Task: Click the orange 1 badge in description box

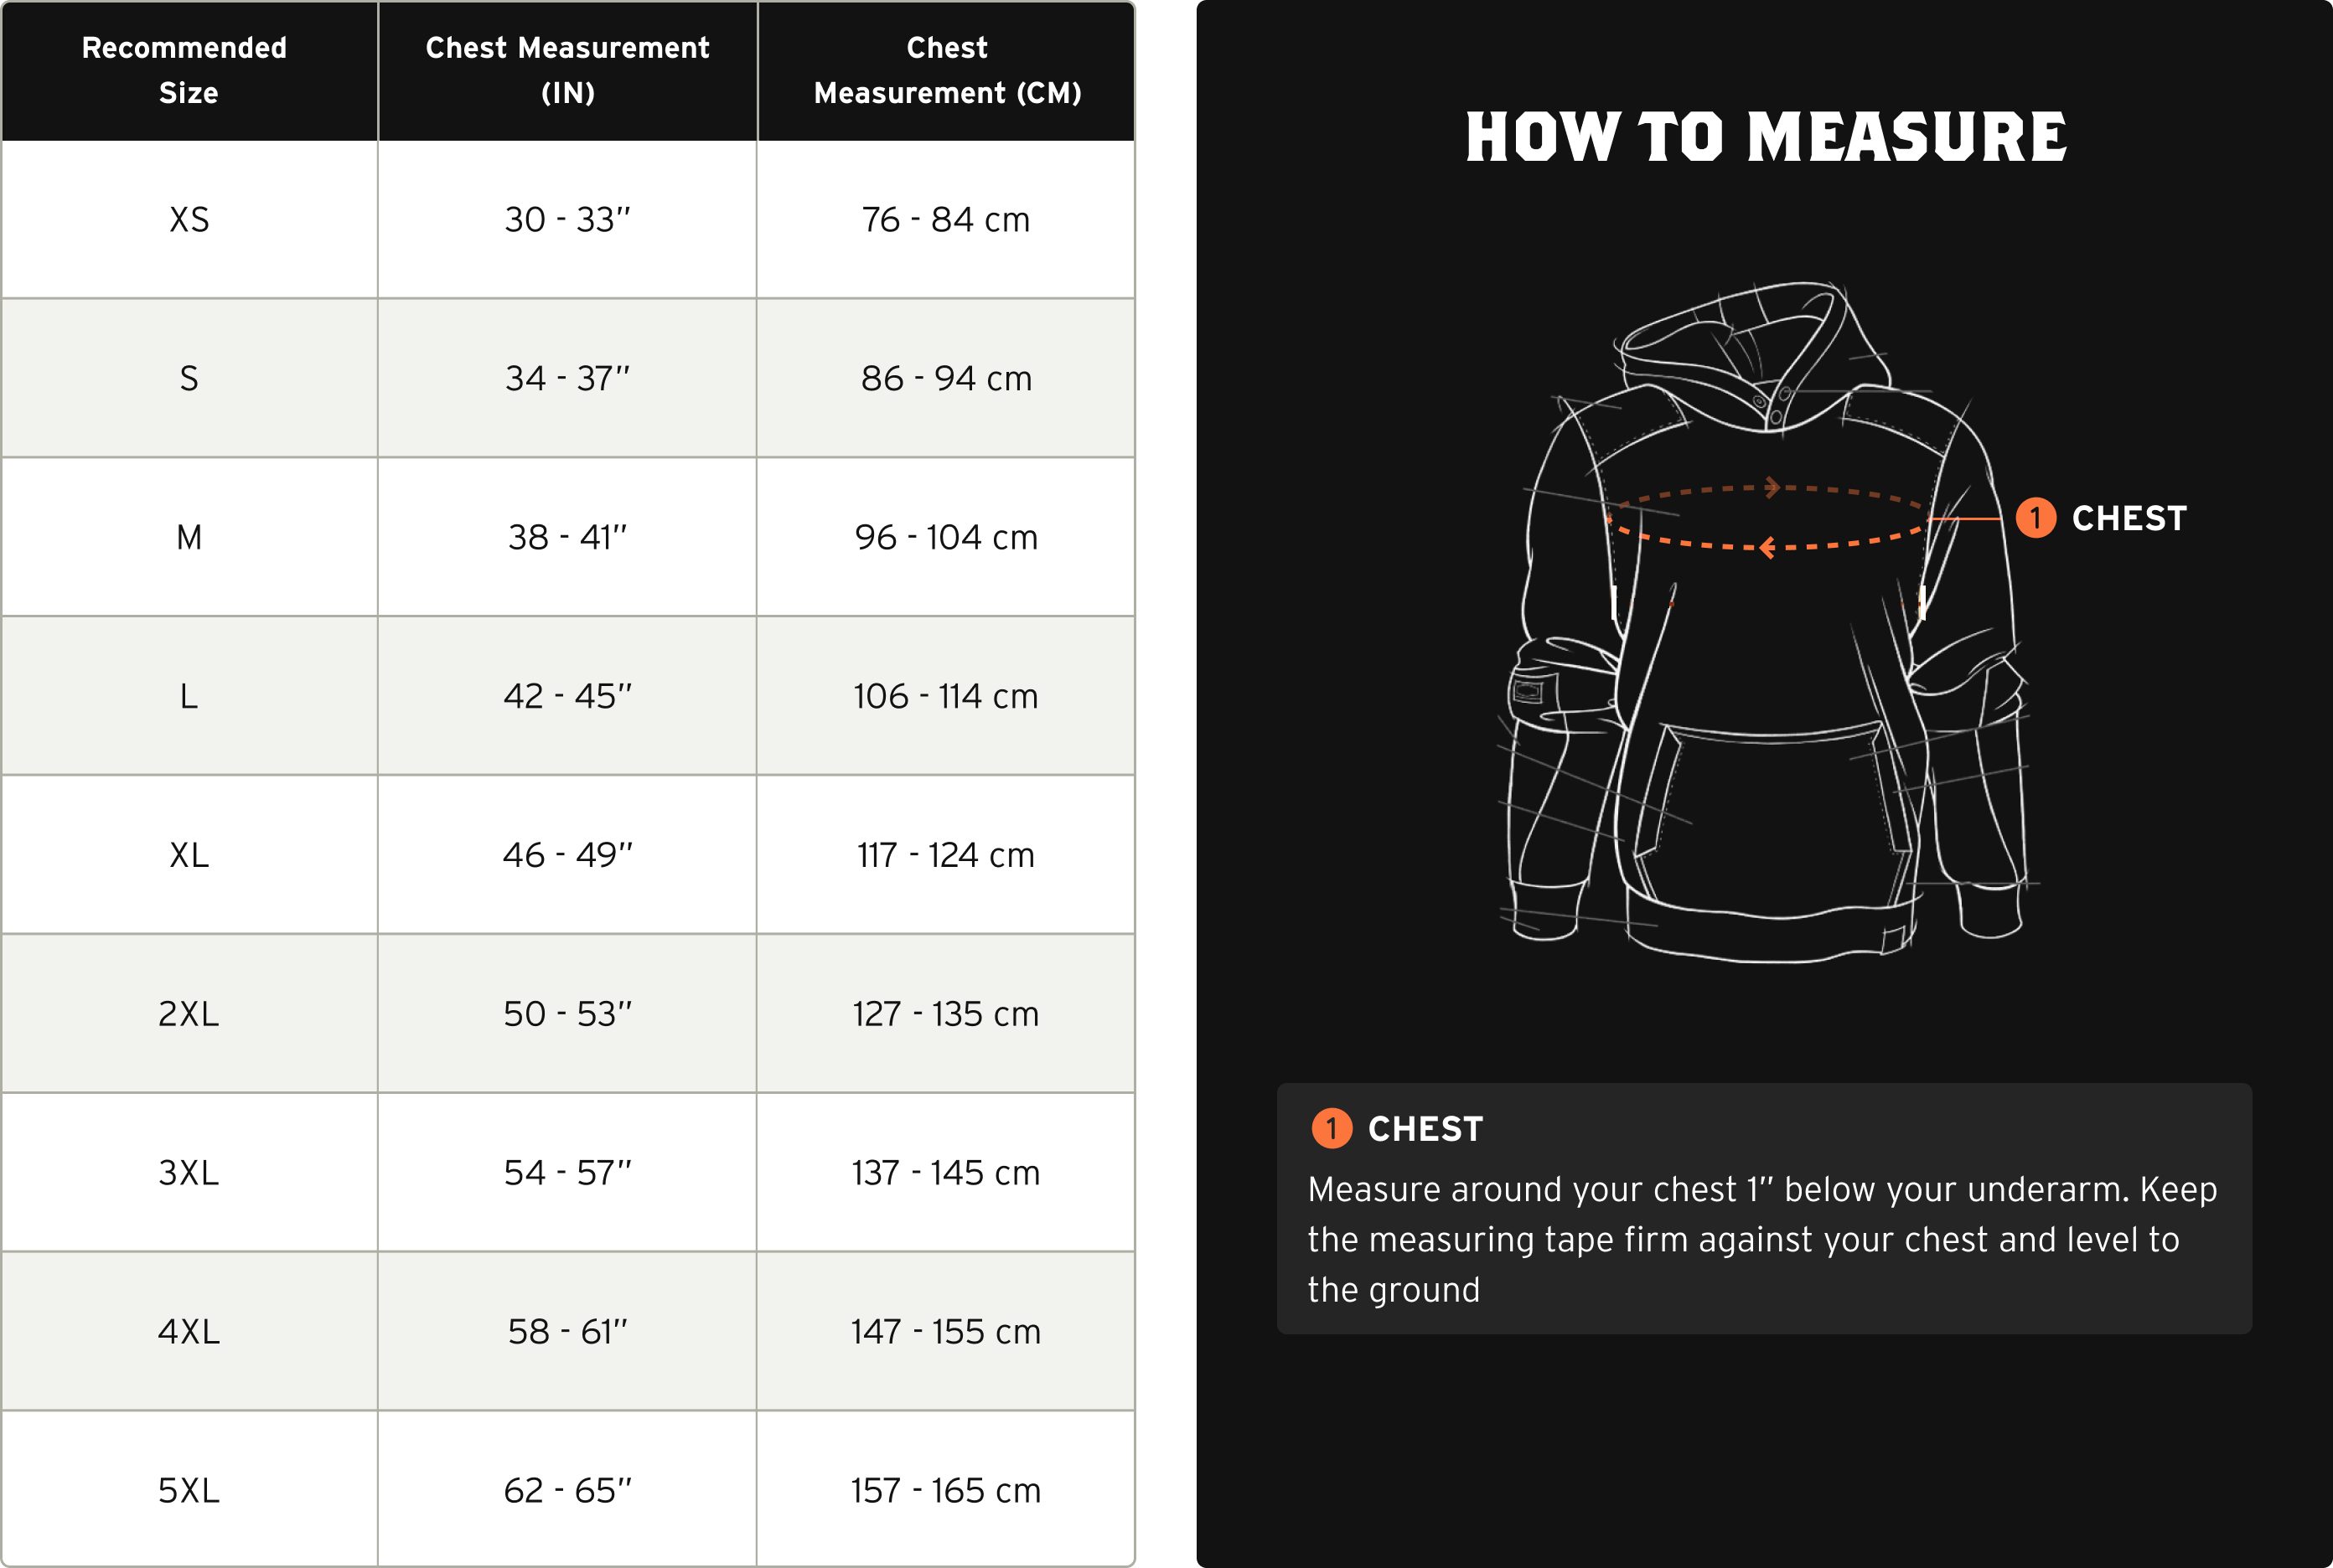Action: pyautogui.click(x=1332, y=1129)
